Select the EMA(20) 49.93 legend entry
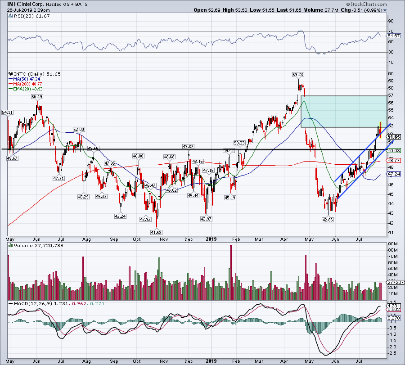Image resolution: width=405 pixels, height=365 pixels. coord(26,89)
